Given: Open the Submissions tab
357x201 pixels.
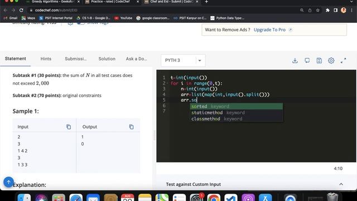Looking at the screenshot, I should pyautogui.click(x=76, y=59).
